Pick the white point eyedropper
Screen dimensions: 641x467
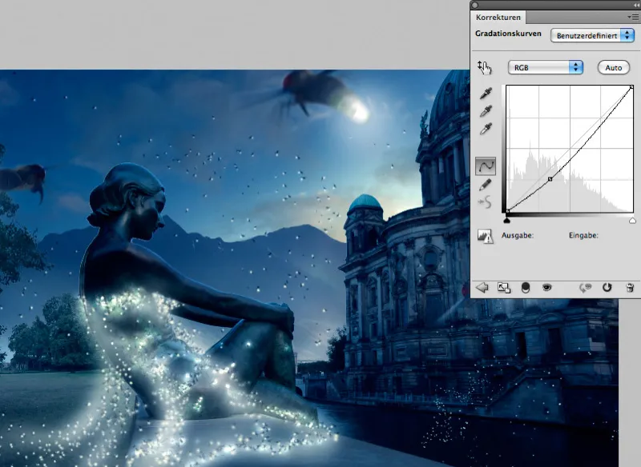click(486, 129)
